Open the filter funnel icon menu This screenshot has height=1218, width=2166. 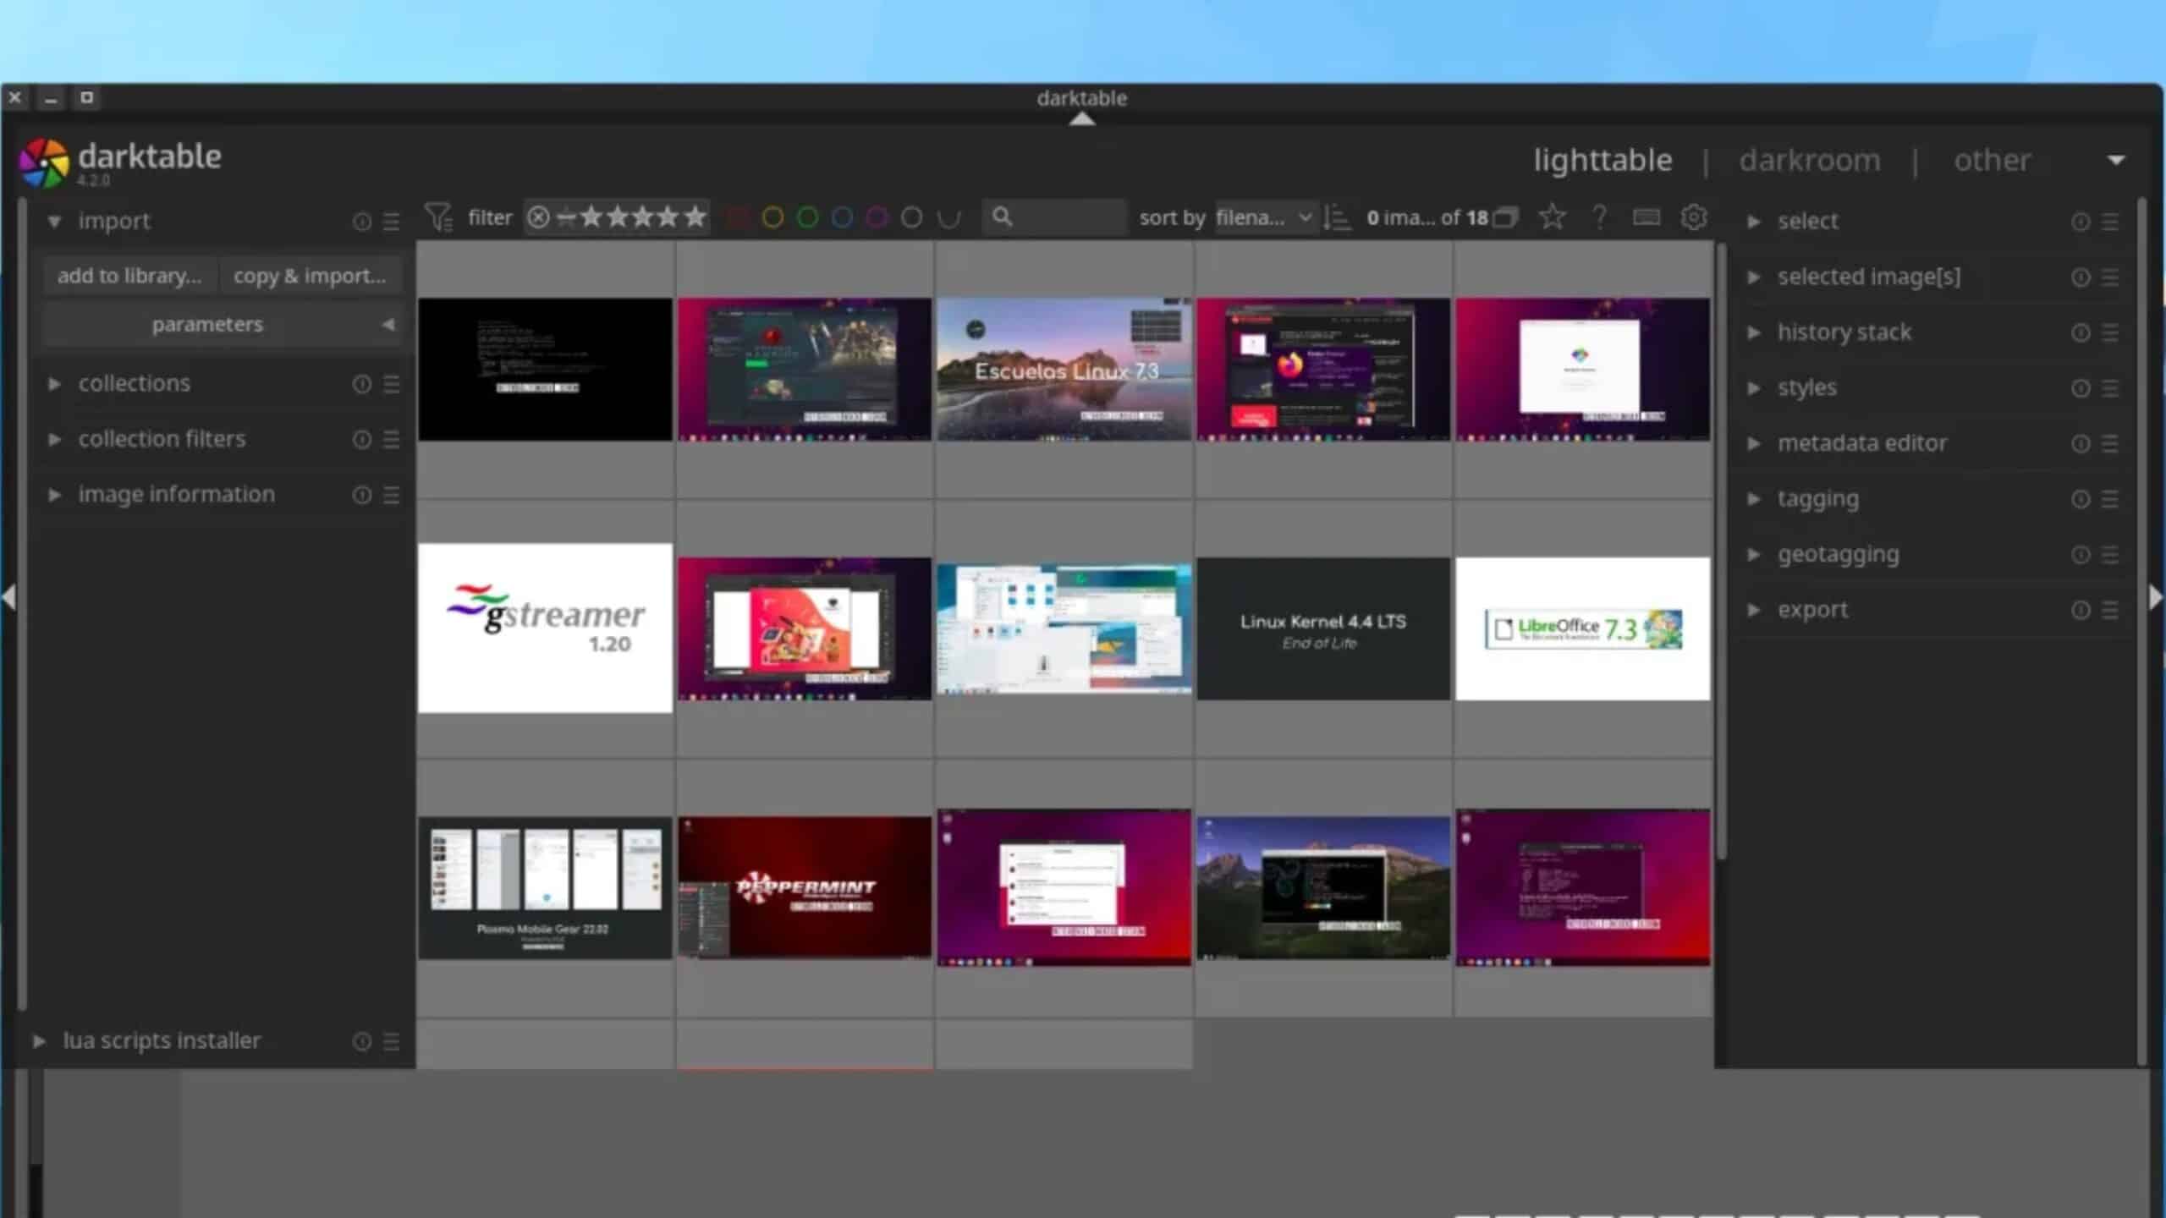[437, 217]
